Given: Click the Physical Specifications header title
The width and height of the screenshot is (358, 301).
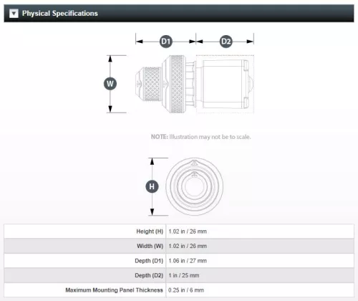Looking at the screenshot, I should [60, 14].
